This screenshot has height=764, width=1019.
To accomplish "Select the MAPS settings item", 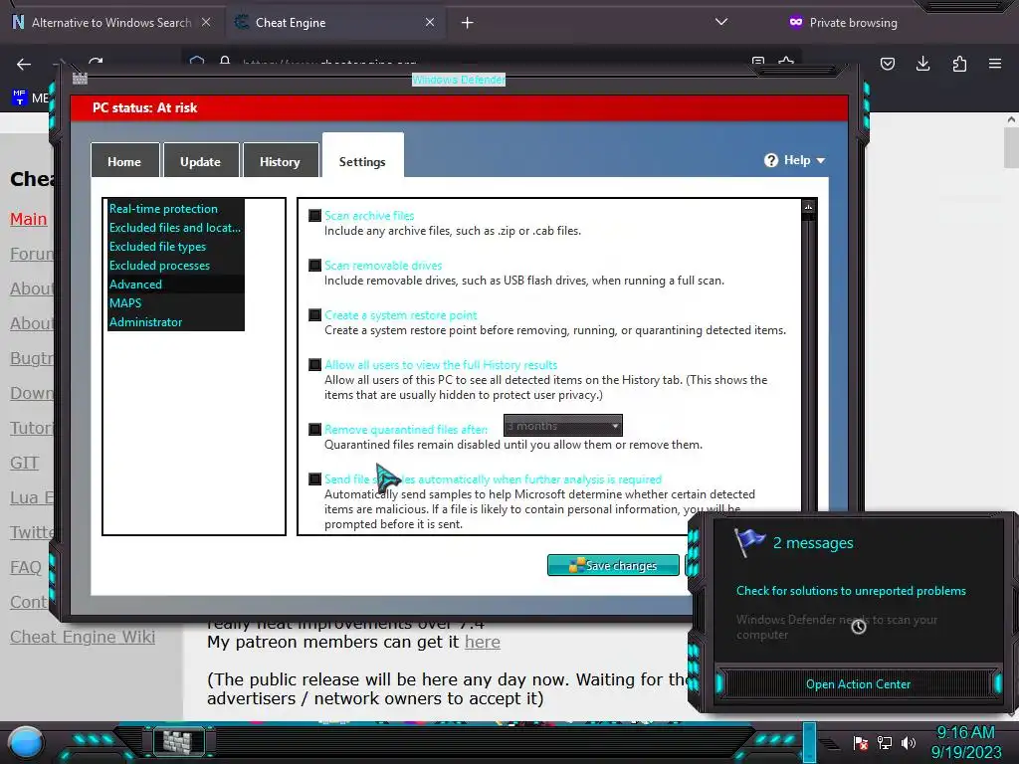I will tap(176, 302).
